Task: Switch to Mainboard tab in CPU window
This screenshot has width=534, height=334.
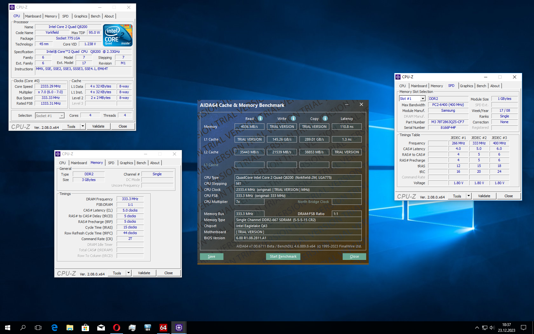Action: (33, 16)
